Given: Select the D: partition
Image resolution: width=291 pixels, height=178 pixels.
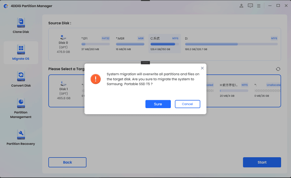Looking at the screenshot, I should (231, 44).
